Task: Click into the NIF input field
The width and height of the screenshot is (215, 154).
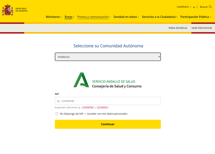Action: point(108,101)
